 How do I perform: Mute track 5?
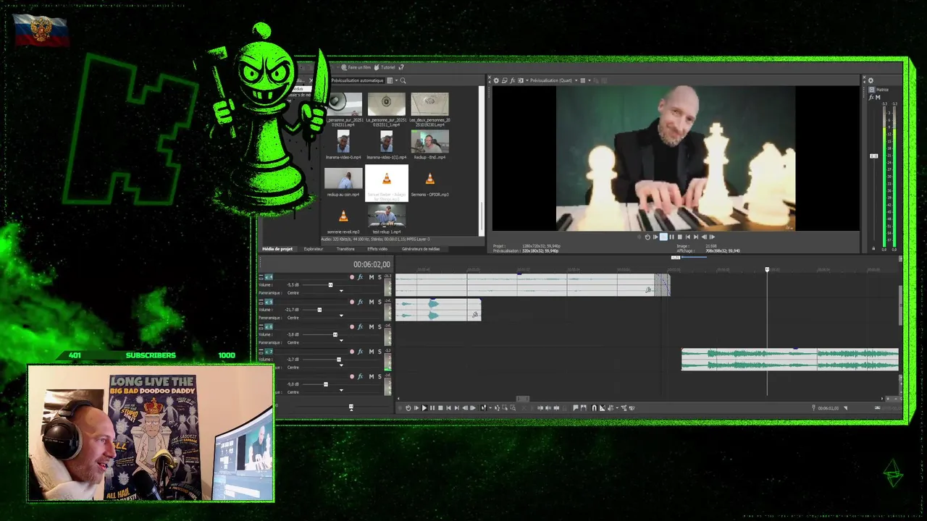pos(372,302)
